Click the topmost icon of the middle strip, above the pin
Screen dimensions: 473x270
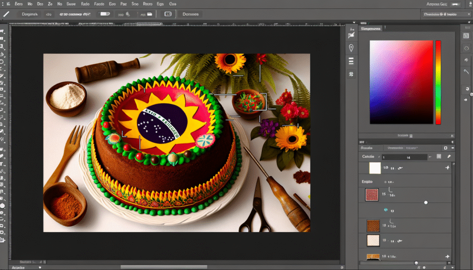[x=351, y=33]
